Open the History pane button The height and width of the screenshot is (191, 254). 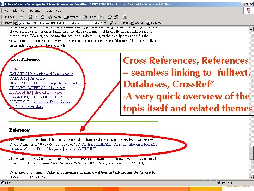89,17
